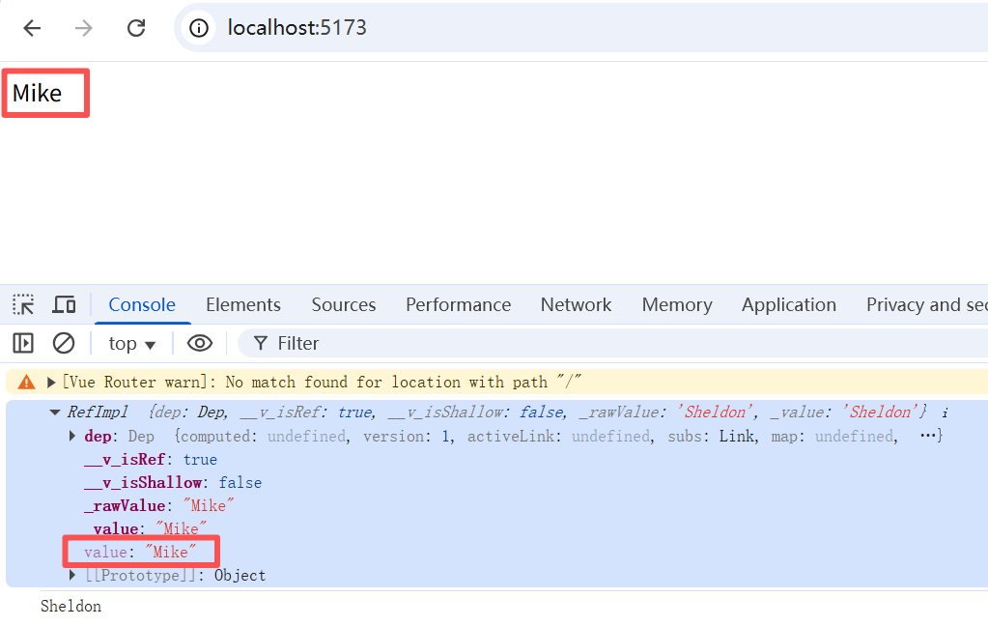The image size is (988, 626).
Task: Open the Memory tab
Action: click(677, 305)
